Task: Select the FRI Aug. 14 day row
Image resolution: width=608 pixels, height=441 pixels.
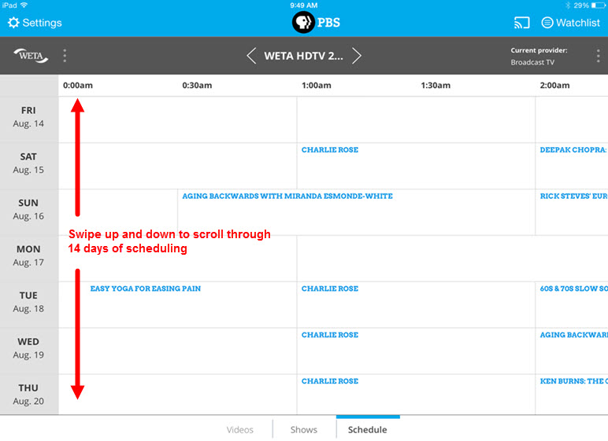Action: [x=29, y=119]
